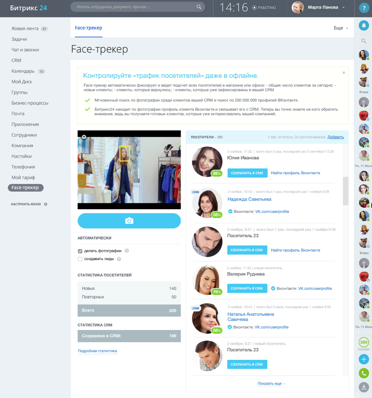
Task: Click the work status РАБОТАЮ icon
Action: tap(254, 8)
